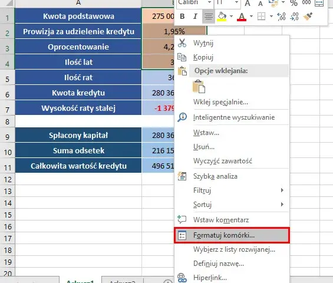The image size is (333, 283).
Task: Click the Formatuj komórki icon
Action: (182, 235)
